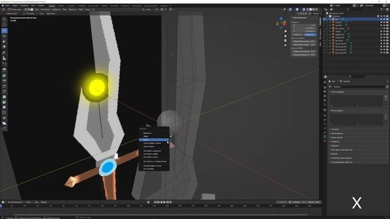Activate the Extrude Region tool
Image resolution: width=390 pixels, height=219 pixels.
(x=4, y=71)
